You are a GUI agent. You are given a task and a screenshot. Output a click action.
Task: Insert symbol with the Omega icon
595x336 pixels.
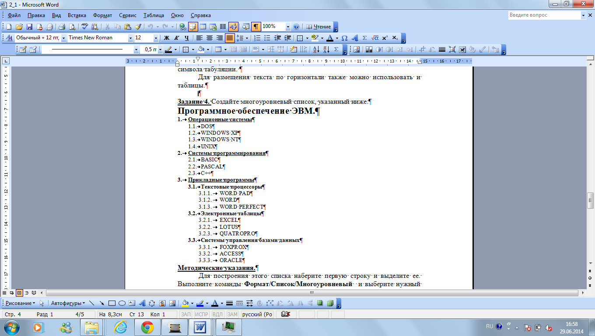(344, 38)
